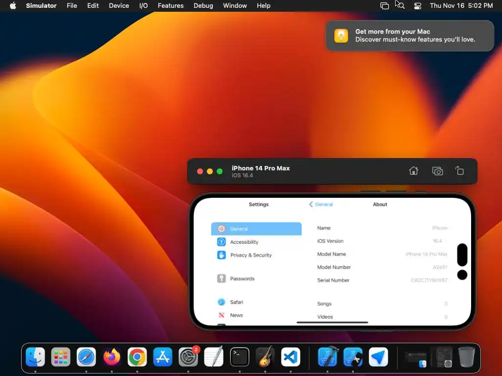This screenshot has width=502, height=376.
Task: Open the Debug menu
Action: (203, 6)
